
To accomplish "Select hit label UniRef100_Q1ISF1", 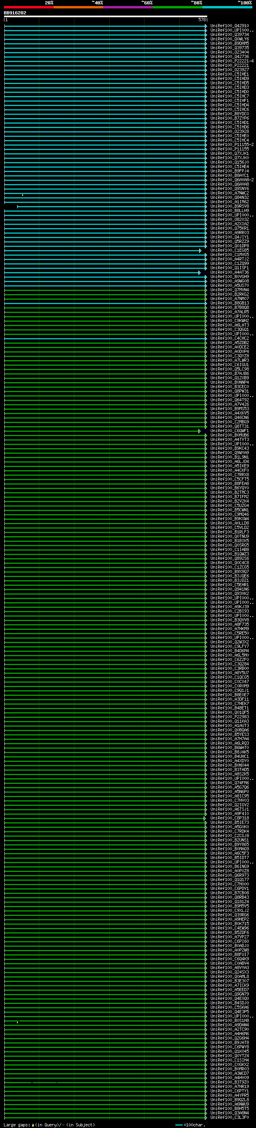I will [230, 268].
